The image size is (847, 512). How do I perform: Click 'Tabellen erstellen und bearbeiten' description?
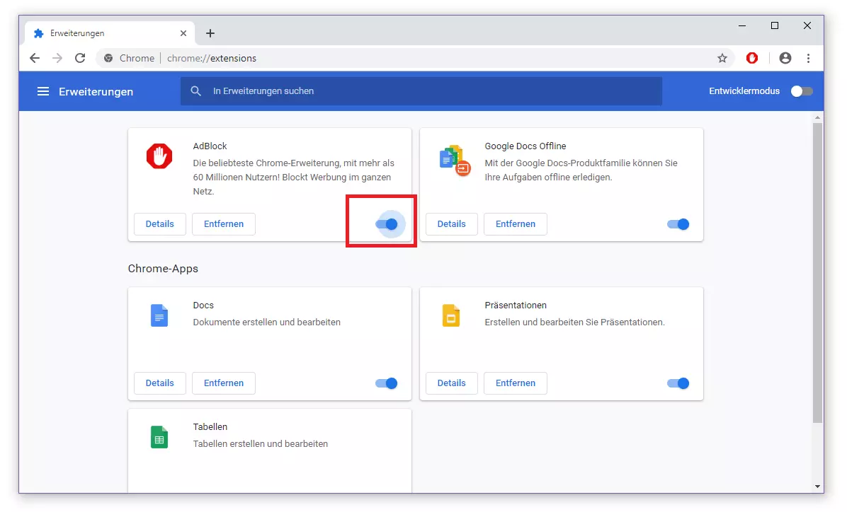261,443
